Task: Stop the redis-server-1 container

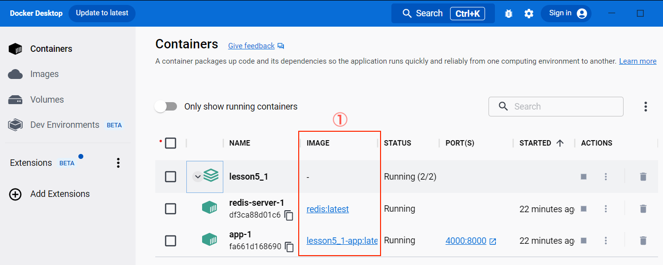Action: 584,209
